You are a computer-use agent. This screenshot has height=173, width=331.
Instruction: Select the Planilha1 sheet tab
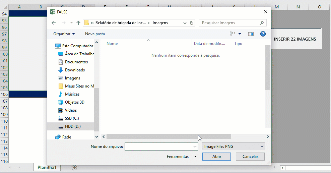(47, 168)
